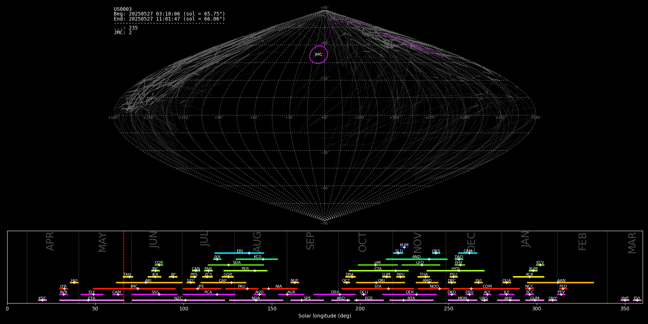The image size is (648, 324).
Task: Click the −90° latitude label below map
Action: (325, 224)
